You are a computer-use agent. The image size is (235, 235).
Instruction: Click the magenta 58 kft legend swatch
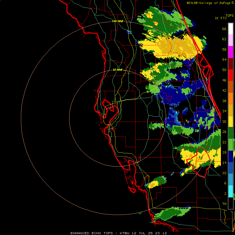click(231, 52)
